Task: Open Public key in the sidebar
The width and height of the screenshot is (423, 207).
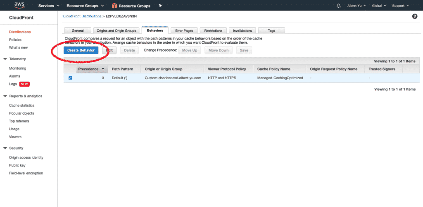Action: tap(17, 165)
